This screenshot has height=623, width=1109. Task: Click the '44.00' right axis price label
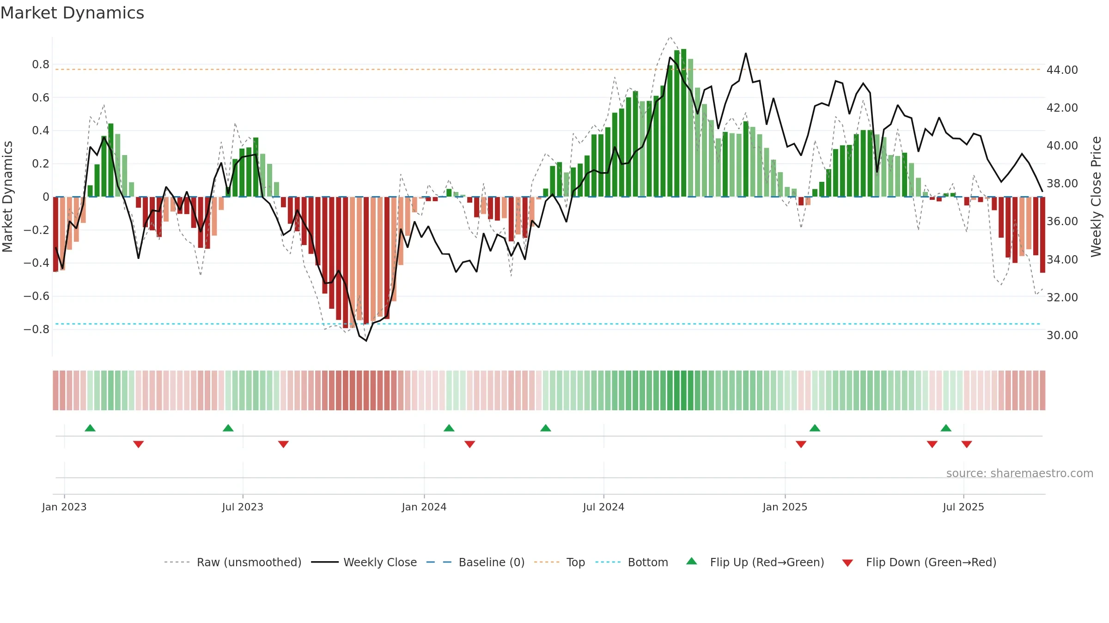click(1062, 70)
